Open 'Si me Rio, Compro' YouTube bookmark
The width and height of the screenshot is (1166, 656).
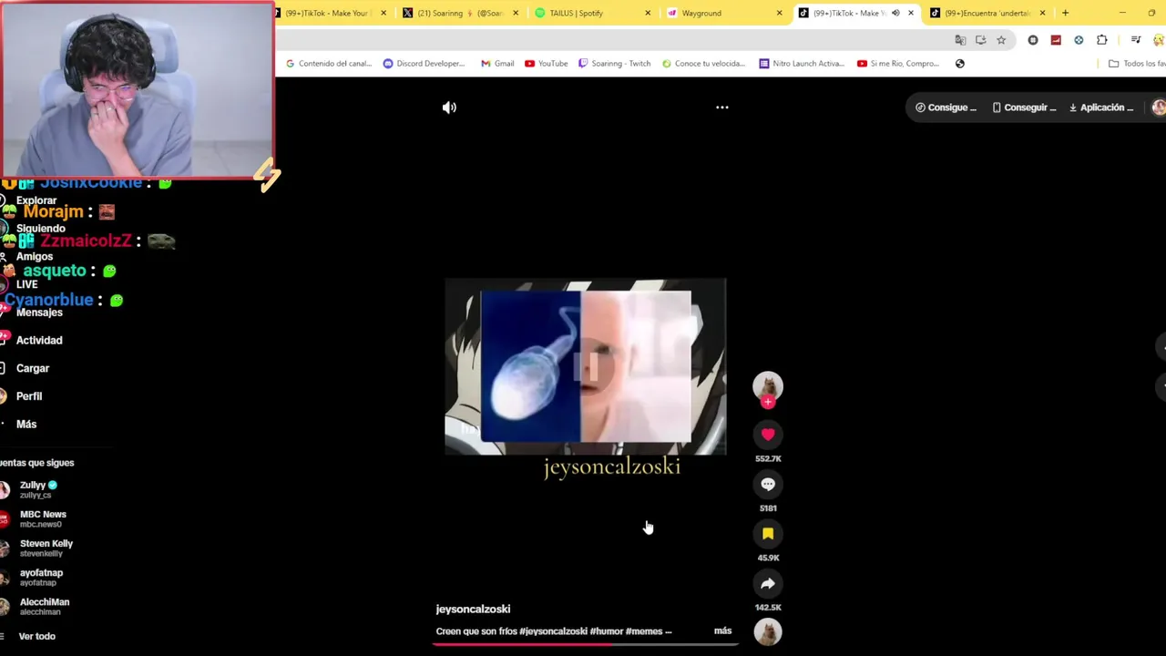(x=898, y=64)
